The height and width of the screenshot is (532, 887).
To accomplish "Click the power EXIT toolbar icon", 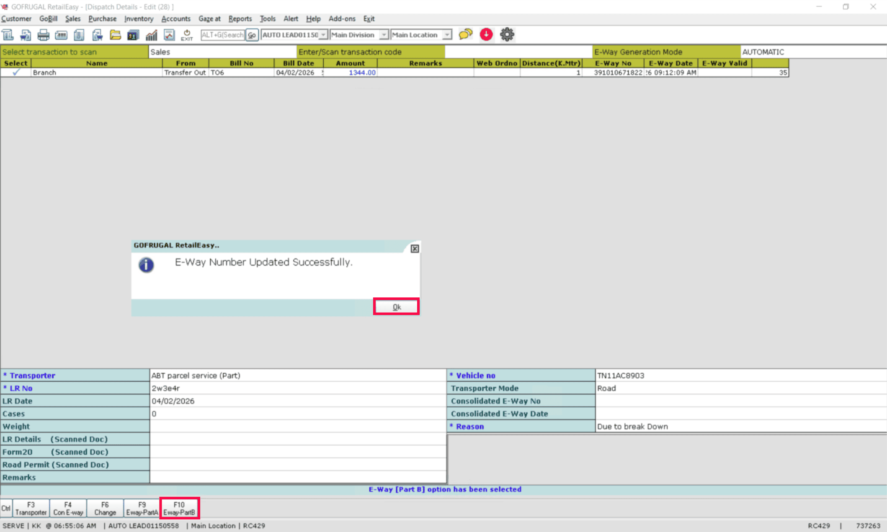I will point(187,35).
